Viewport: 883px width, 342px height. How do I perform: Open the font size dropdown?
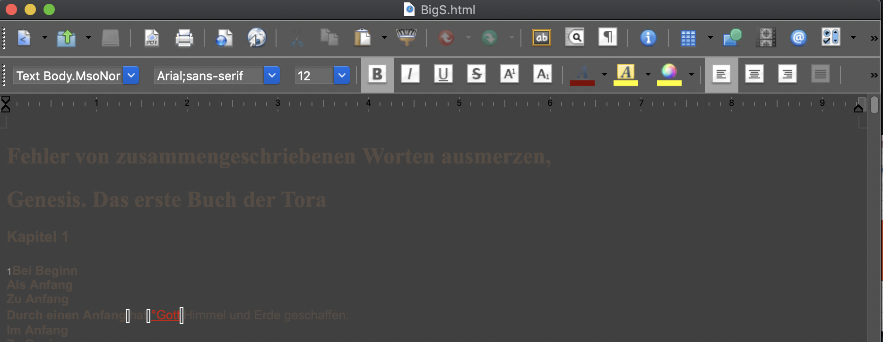341,76
